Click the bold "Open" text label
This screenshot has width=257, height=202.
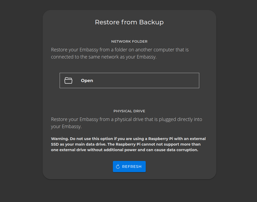(87, 81)
